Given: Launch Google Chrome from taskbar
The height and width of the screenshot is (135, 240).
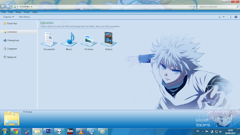Looking at the screenshot, I should click(x=15, y=132).
